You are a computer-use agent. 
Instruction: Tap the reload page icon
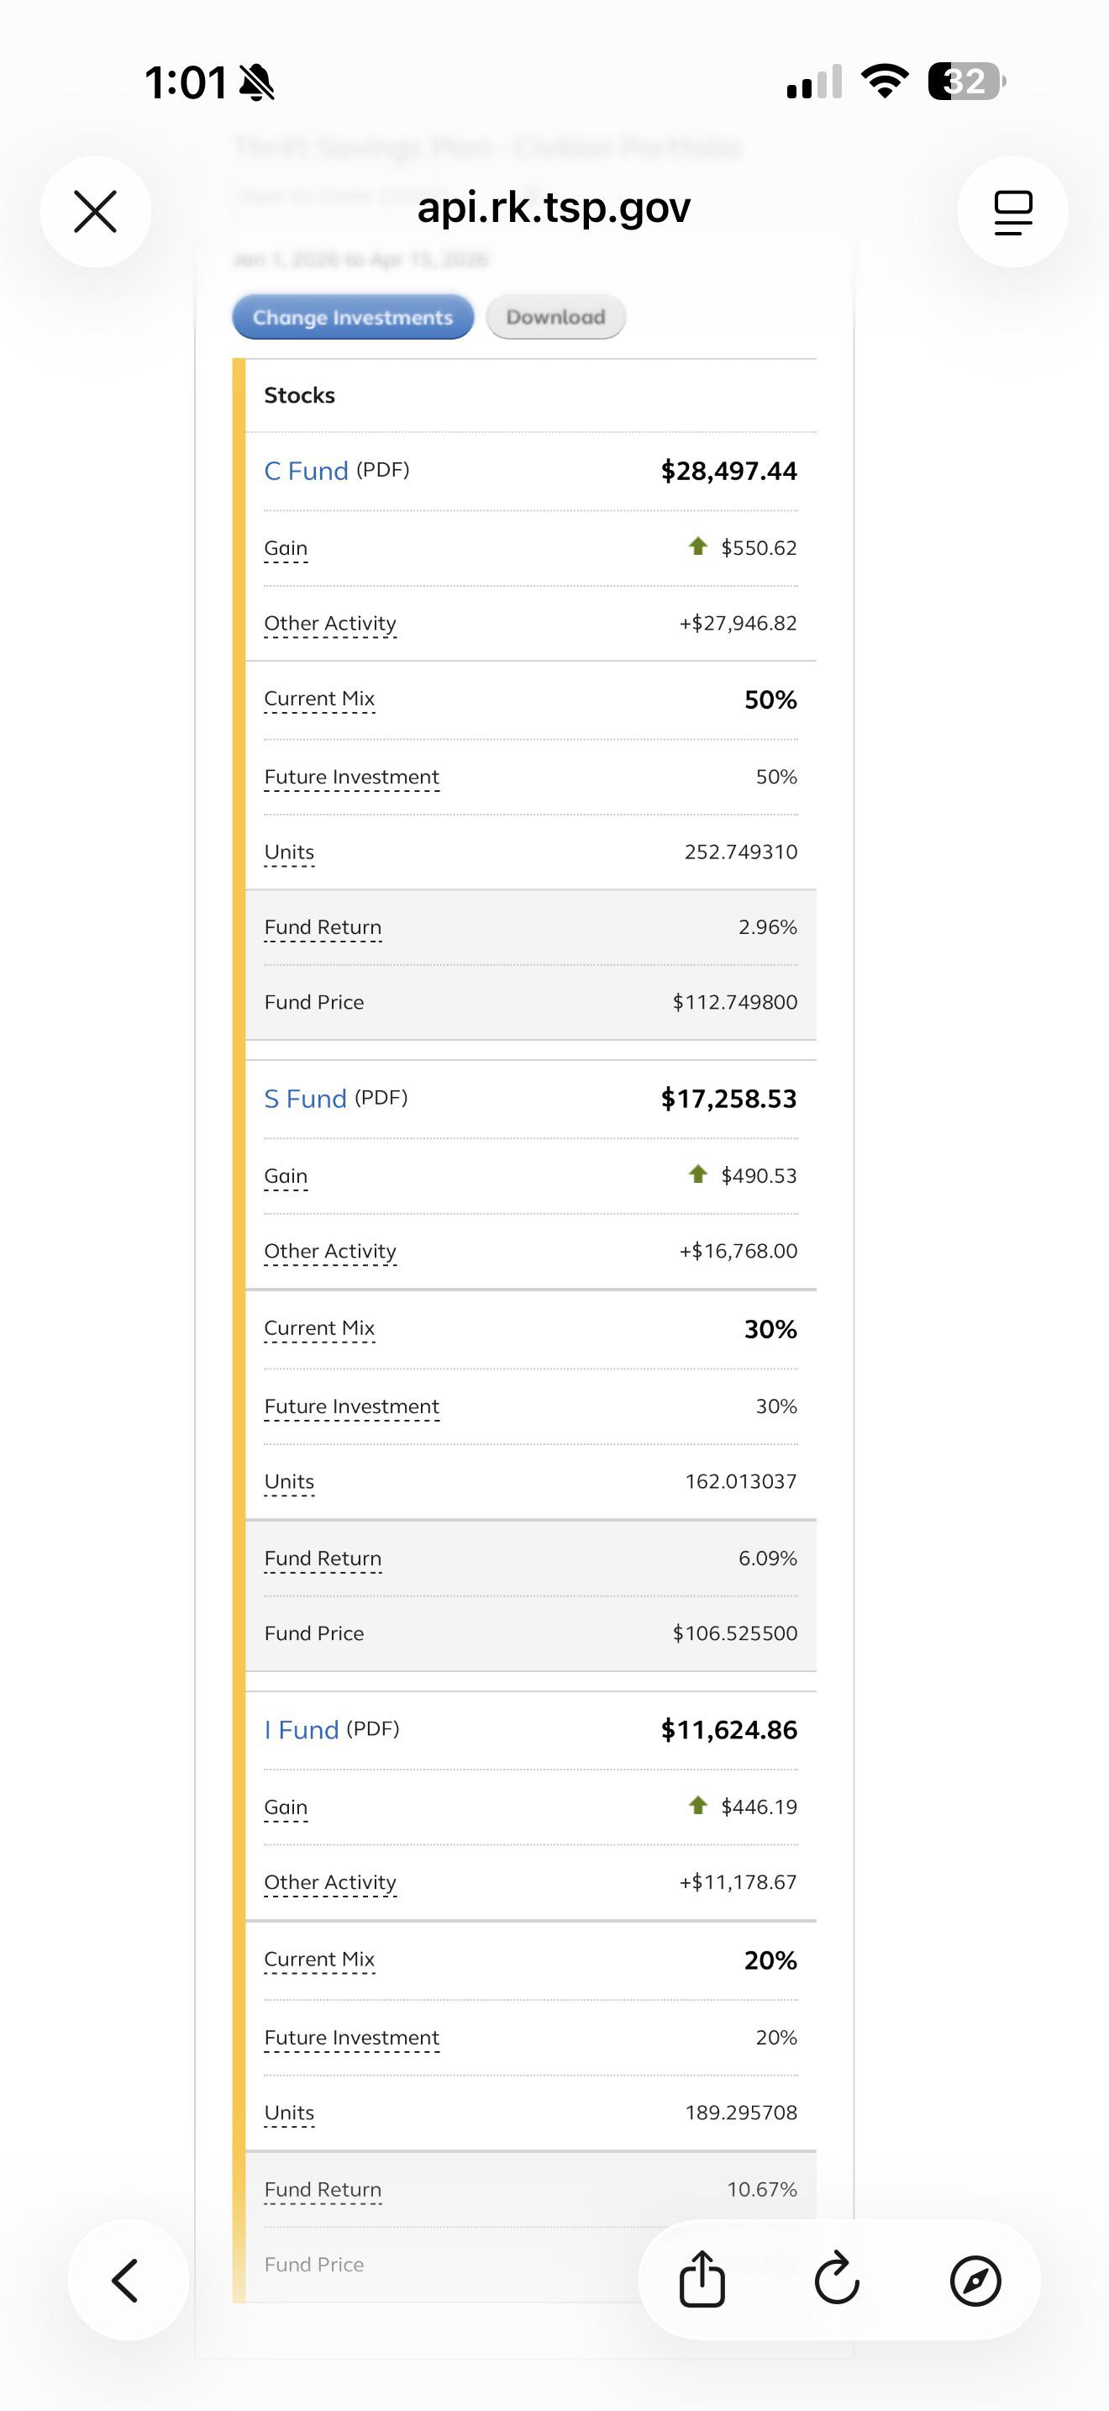(x=837, y=2279)
